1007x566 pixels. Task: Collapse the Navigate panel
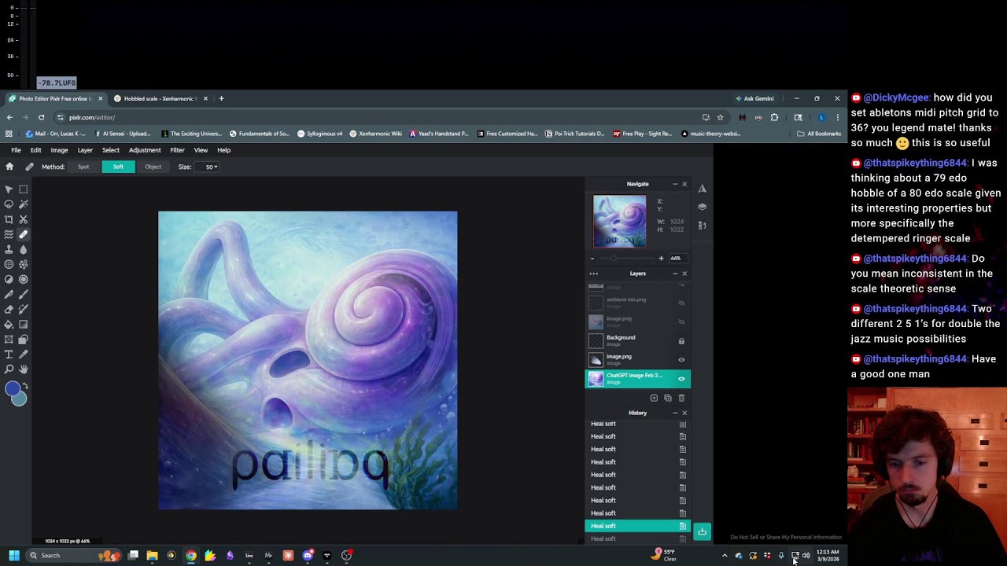[674, 184]
